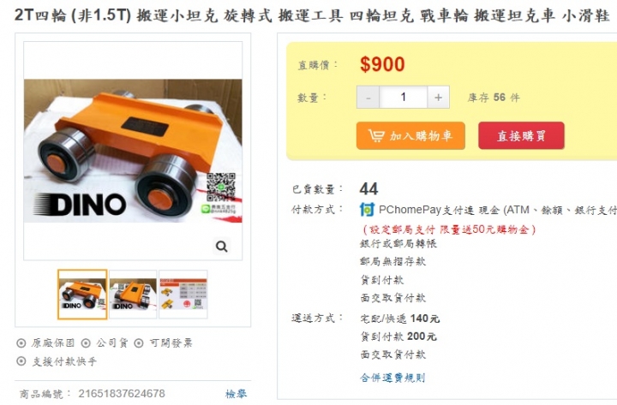Click the 公司貨 bullet icon
Image resolution: width=617 pixels, height=405 pixels.
point(86,343)
